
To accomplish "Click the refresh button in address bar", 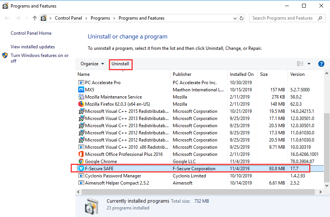I will coord(242,18).
